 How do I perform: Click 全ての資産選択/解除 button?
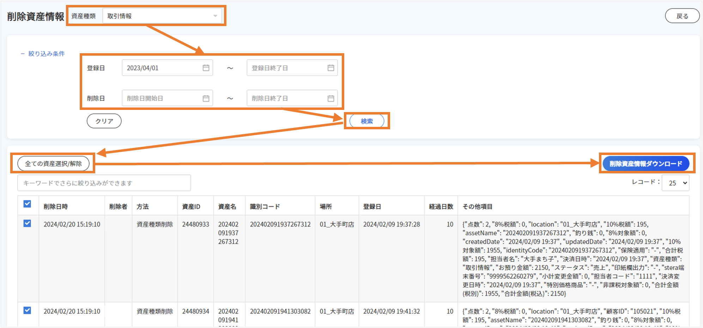coord(53,163)
